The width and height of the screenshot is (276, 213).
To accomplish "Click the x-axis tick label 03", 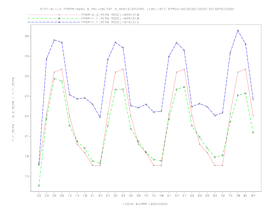I will pos(46,196).
